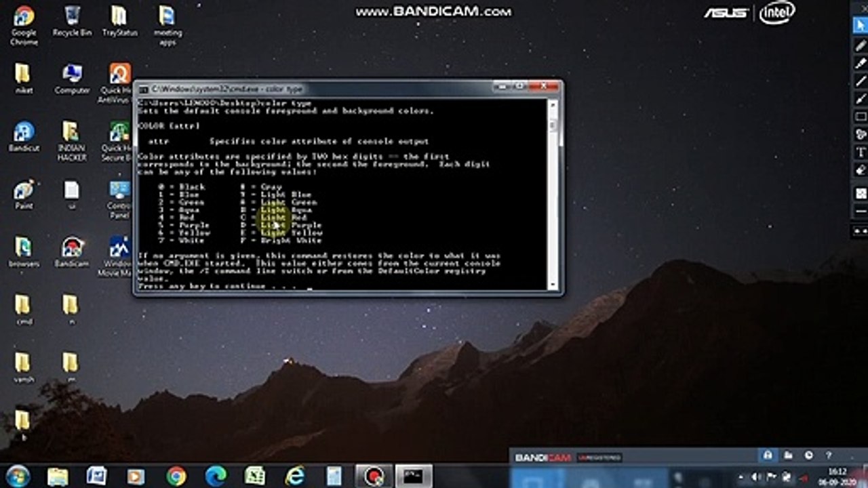This screenshot has width=868, height=488.
Task: Select the niket folder on desktop
Action: pos(23,79)
